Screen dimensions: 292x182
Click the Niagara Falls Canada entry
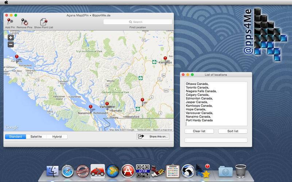201,91
